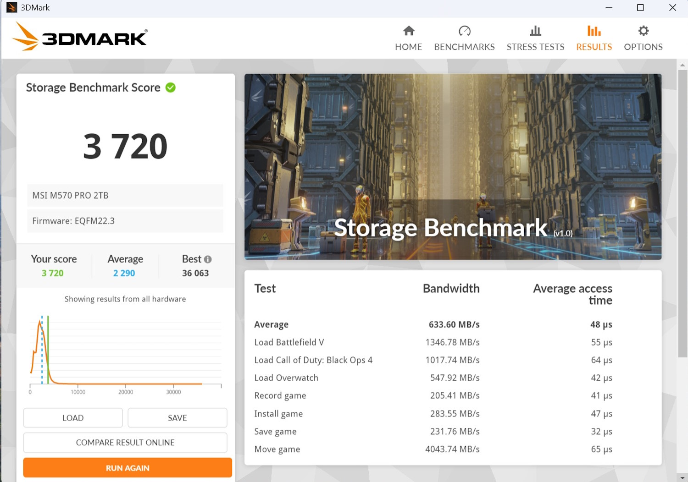This screenshot has height=482, width=688.
Task: Hit the orange RUN AGAIN button
Action: point(128,468)
